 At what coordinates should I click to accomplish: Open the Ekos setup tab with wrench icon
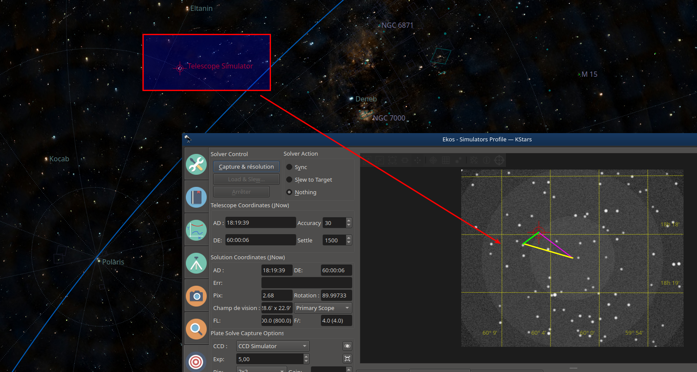tap(196, 164)
